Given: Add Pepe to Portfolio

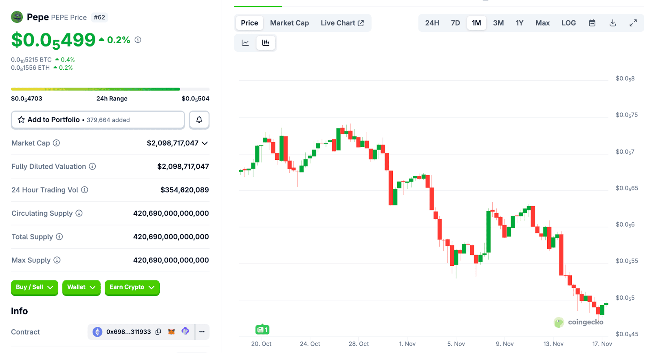Looking at the screenshot, I should 98,120.
